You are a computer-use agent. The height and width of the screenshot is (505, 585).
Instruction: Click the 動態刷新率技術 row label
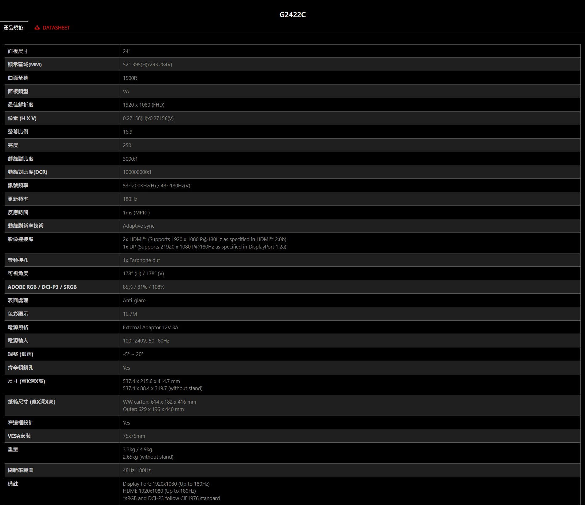pyautogui.click(x=26, y=226)
